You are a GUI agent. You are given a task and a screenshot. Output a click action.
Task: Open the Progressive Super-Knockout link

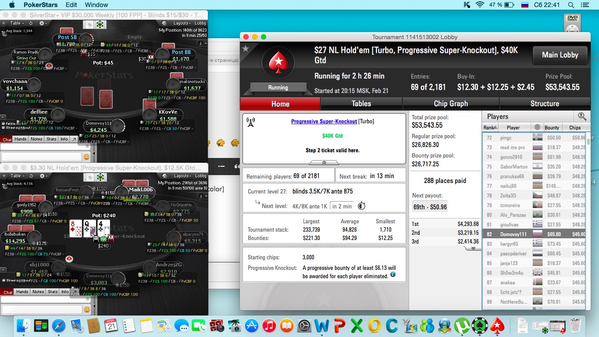pyautogui.click(x=324, y=121)
